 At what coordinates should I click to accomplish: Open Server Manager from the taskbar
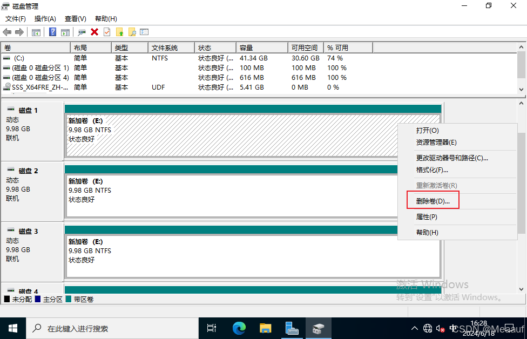coord(292,328)
